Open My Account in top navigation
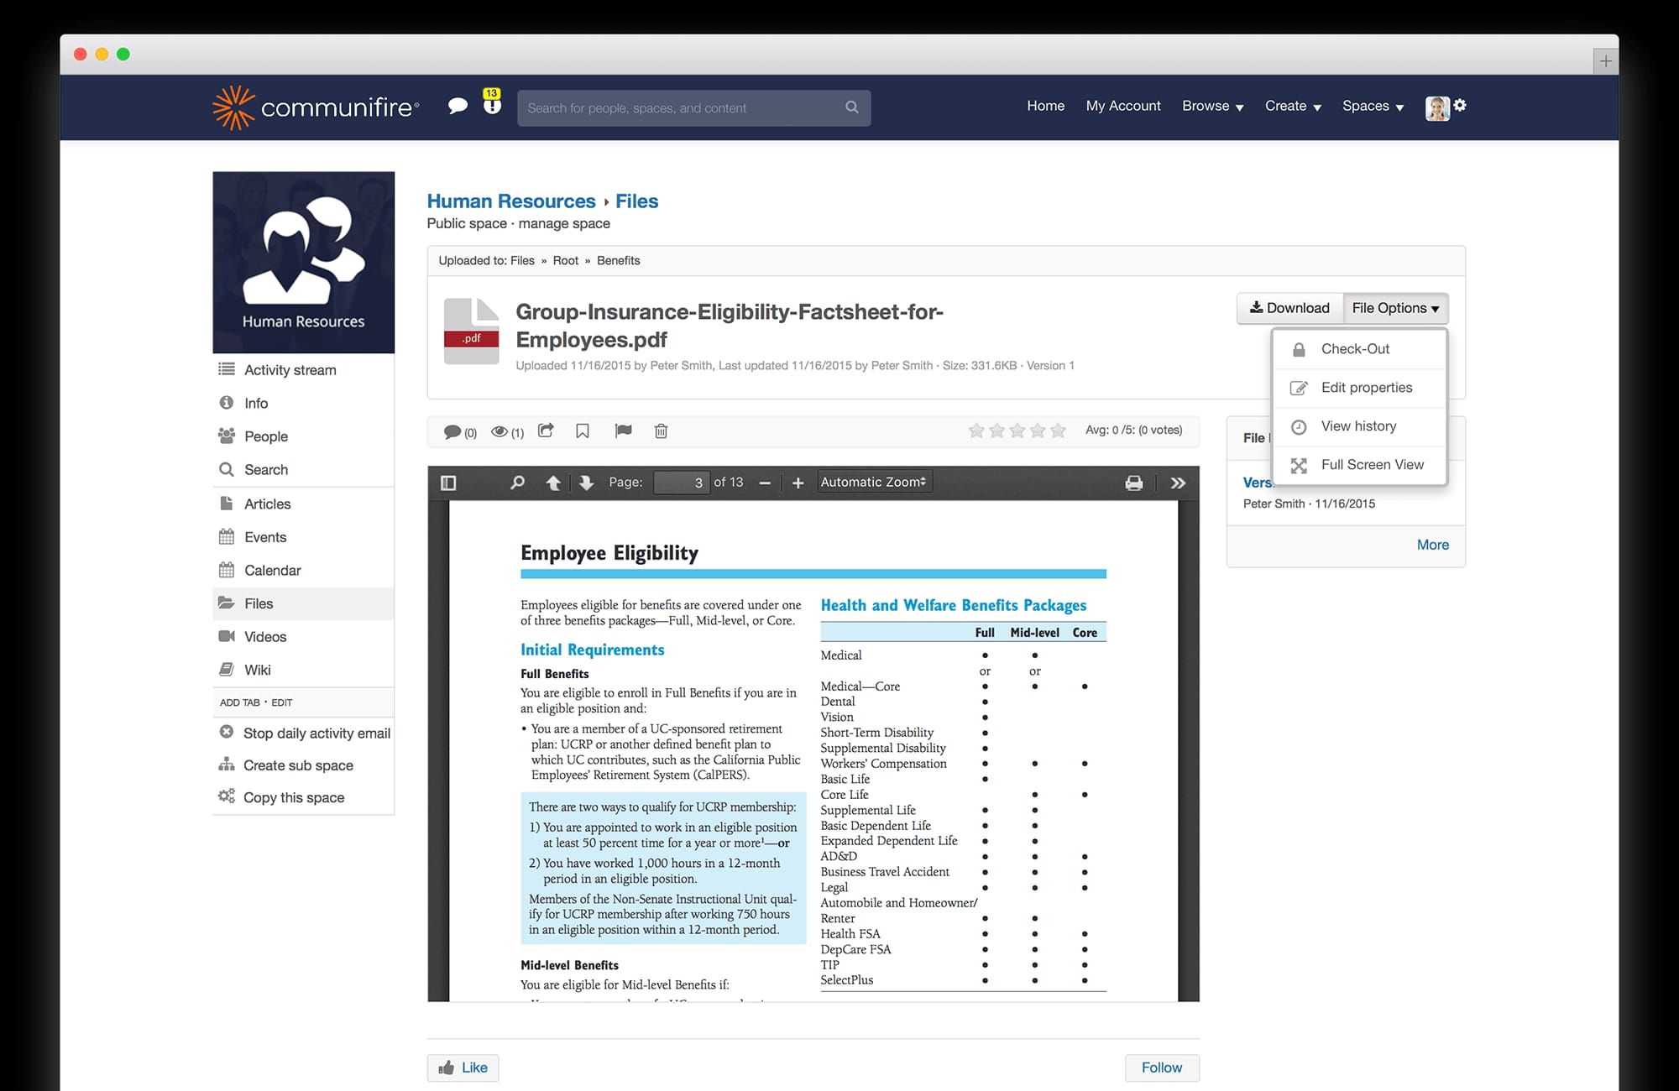The image size is (1679, 1091). 1123,106
